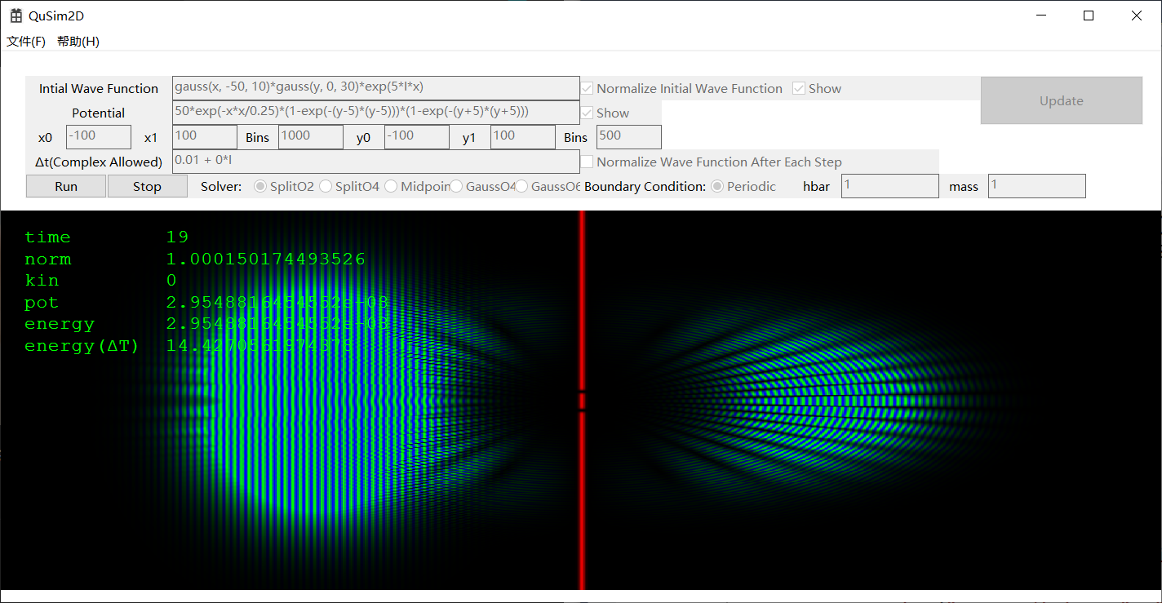The image size is (1162, 603).
Task: Click the Stop button
Action: pos(147,186)
